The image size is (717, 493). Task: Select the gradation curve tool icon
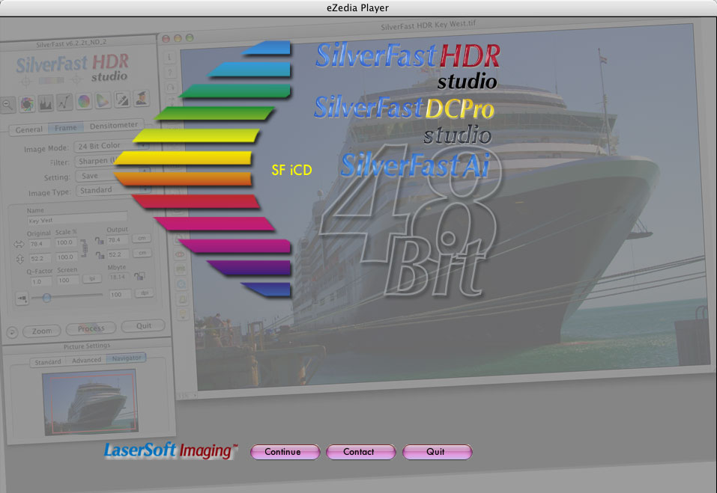click(x=64, y=102)
